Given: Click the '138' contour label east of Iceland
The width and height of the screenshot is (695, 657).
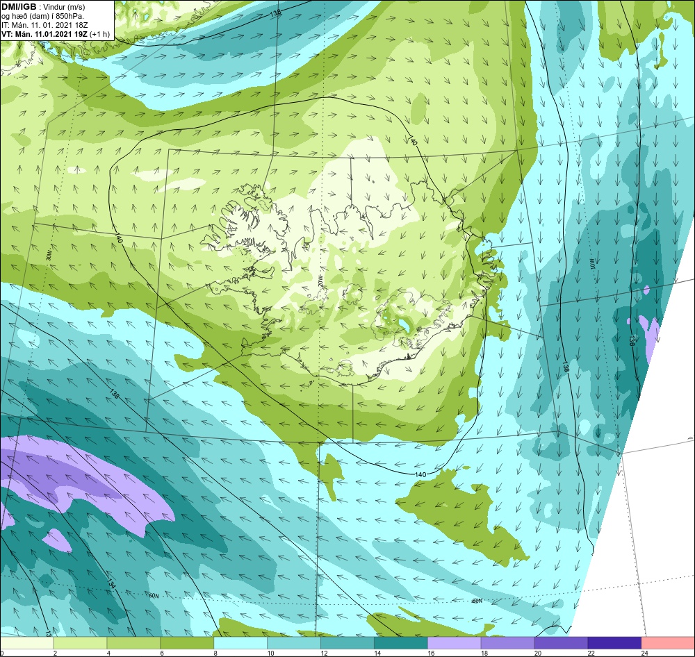Looking at the screenshot, I should point(566,367).
